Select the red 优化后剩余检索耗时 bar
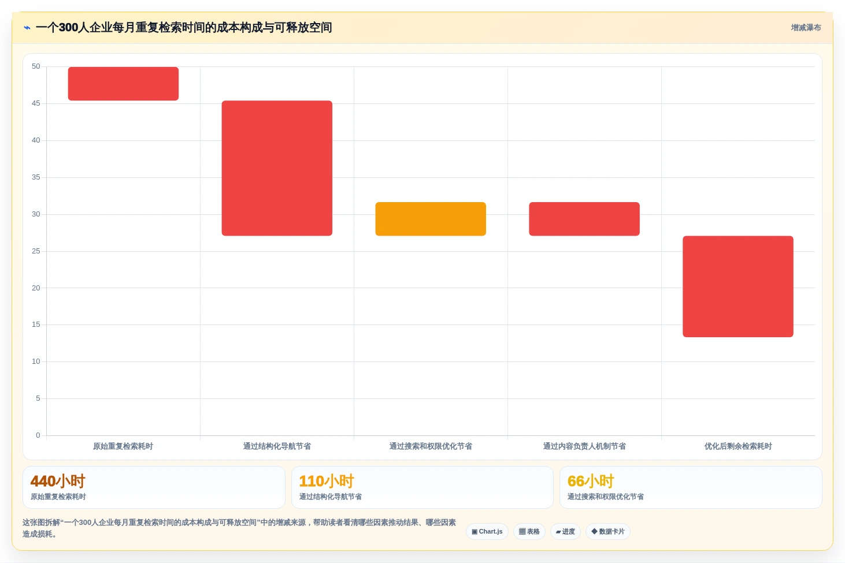Screen dimensions: 845x563 pyautogui.click(x=738, y=286)
